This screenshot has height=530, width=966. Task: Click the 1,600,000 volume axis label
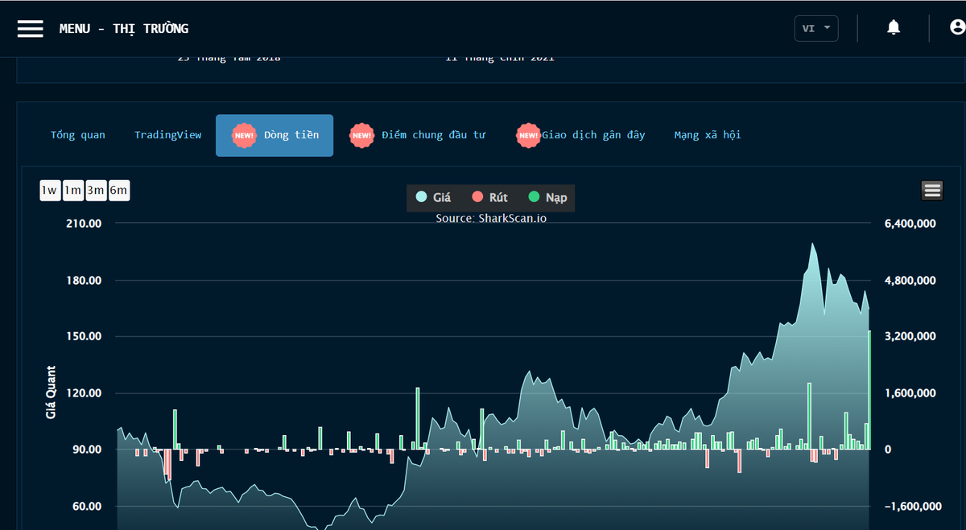pos(910,393)
